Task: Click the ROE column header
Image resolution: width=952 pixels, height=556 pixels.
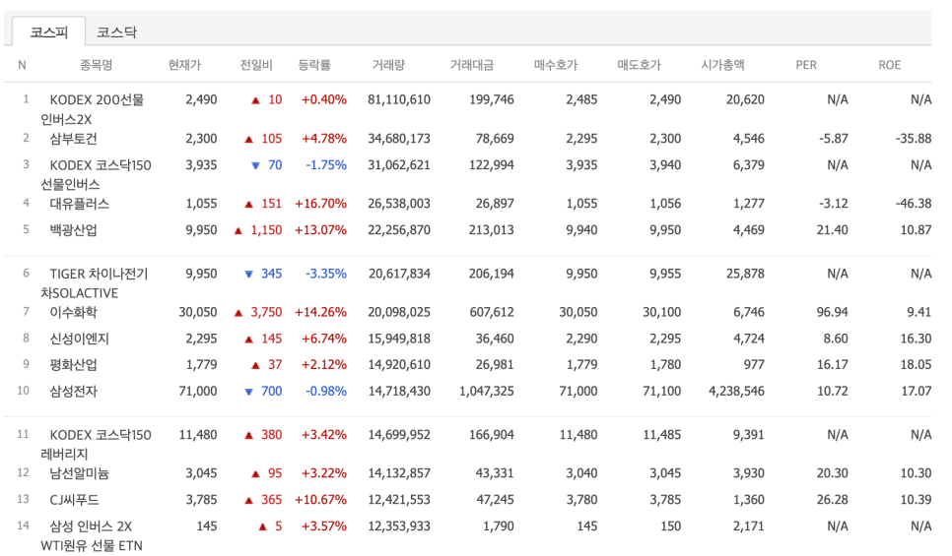Action: 890,65
